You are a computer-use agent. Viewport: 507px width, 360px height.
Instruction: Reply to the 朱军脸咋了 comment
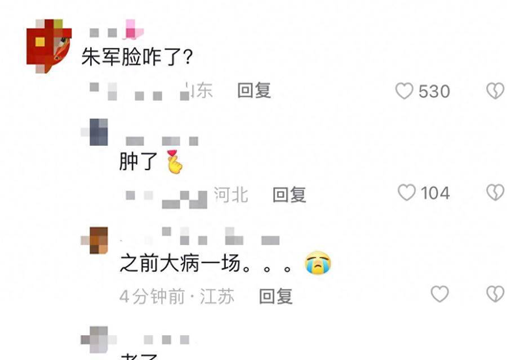tap(254, 91)
